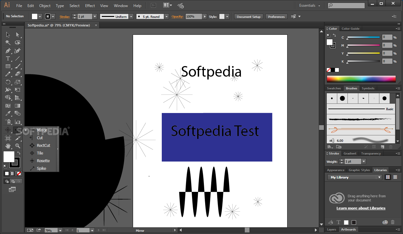Image resolution: width=403 pixels, height=234 pixels.
Task: Select the Eraser tool
Action: point(18,74)
